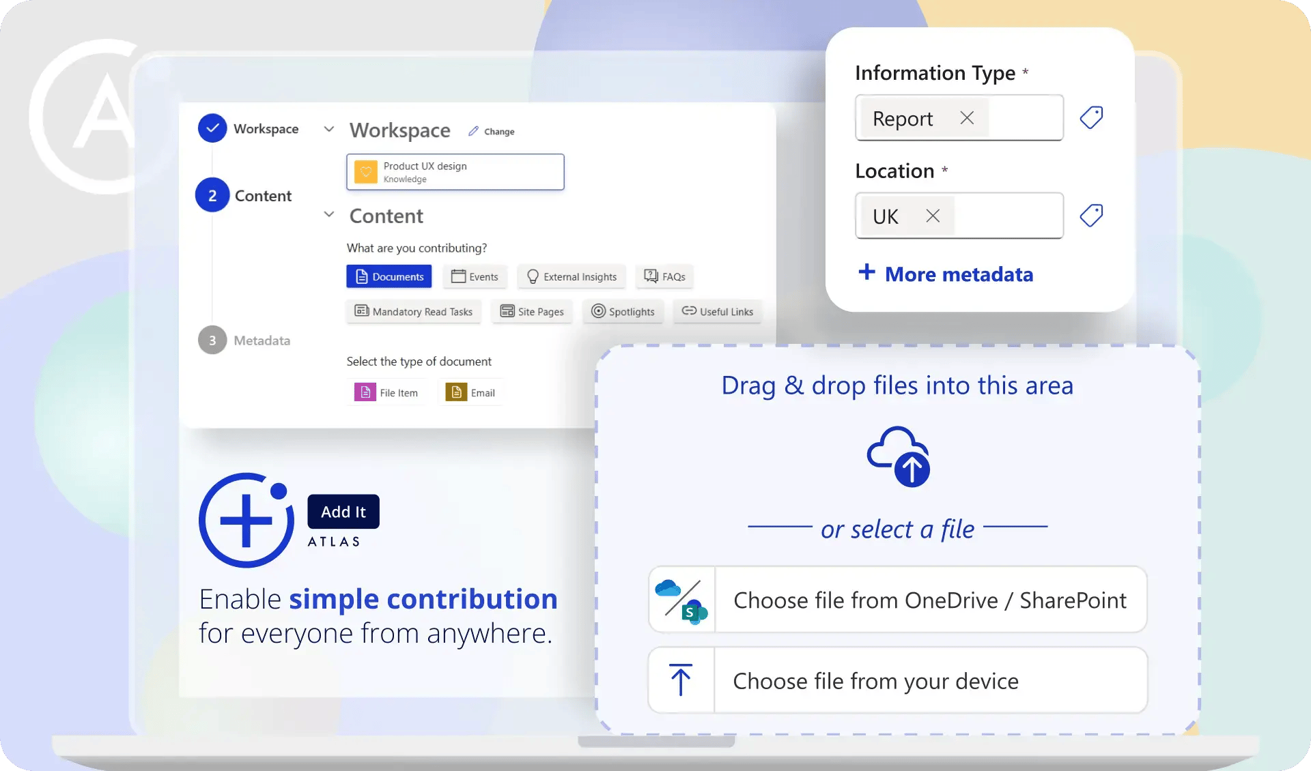Screen dimensions: 1311x771
Task: Click the Product UX design workspace icon
Action: tap(366, 172)
